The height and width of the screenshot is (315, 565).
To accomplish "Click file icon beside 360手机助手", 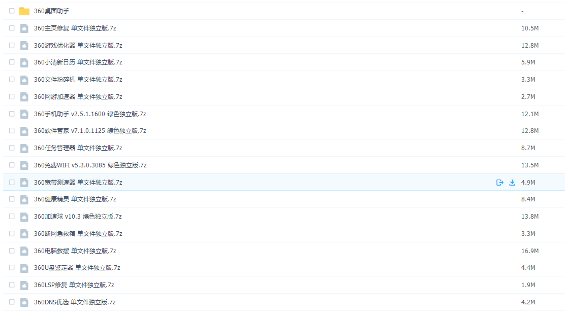I will 24,114.
